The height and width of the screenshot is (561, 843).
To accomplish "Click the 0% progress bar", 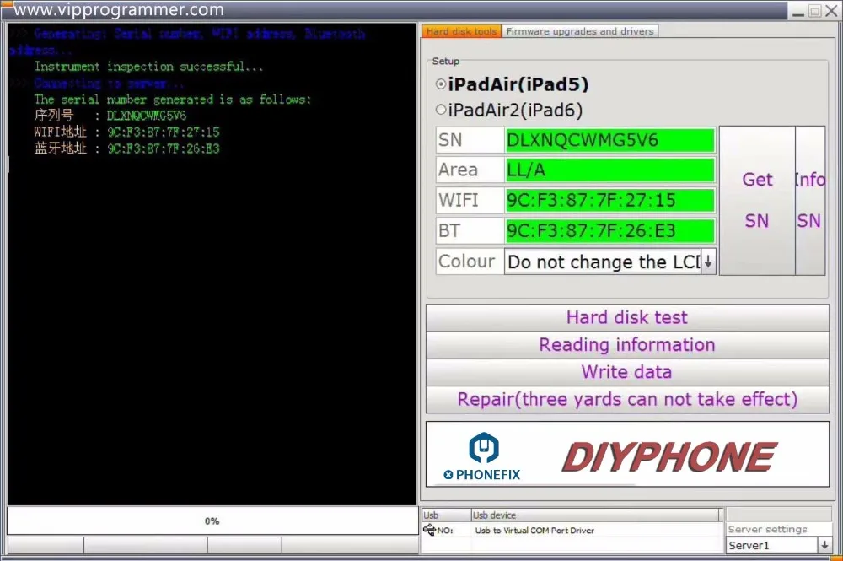I will (212, 521).
